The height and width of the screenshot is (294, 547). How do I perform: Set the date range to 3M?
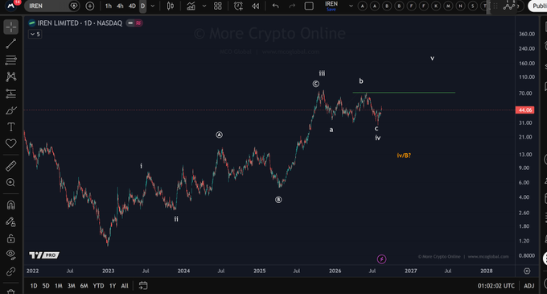coord(71,286)
